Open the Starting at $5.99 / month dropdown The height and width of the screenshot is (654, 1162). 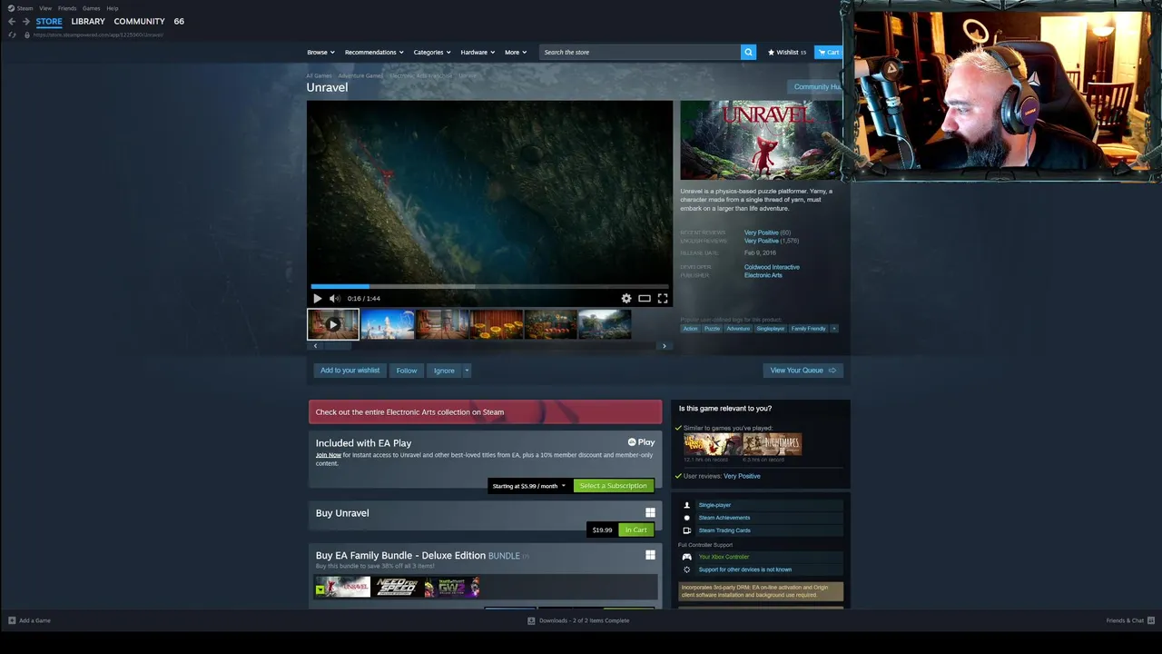529,486
